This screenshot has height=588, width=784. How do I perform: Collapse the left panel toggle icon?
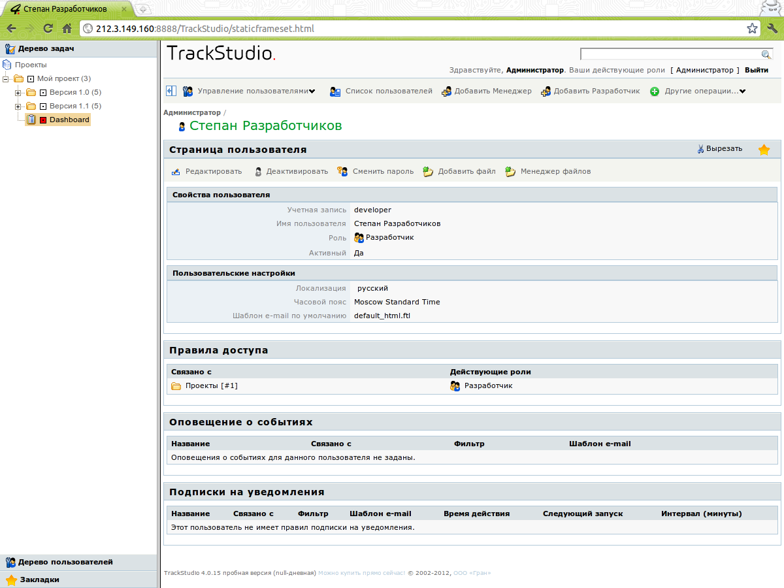(x=171, y=91)
